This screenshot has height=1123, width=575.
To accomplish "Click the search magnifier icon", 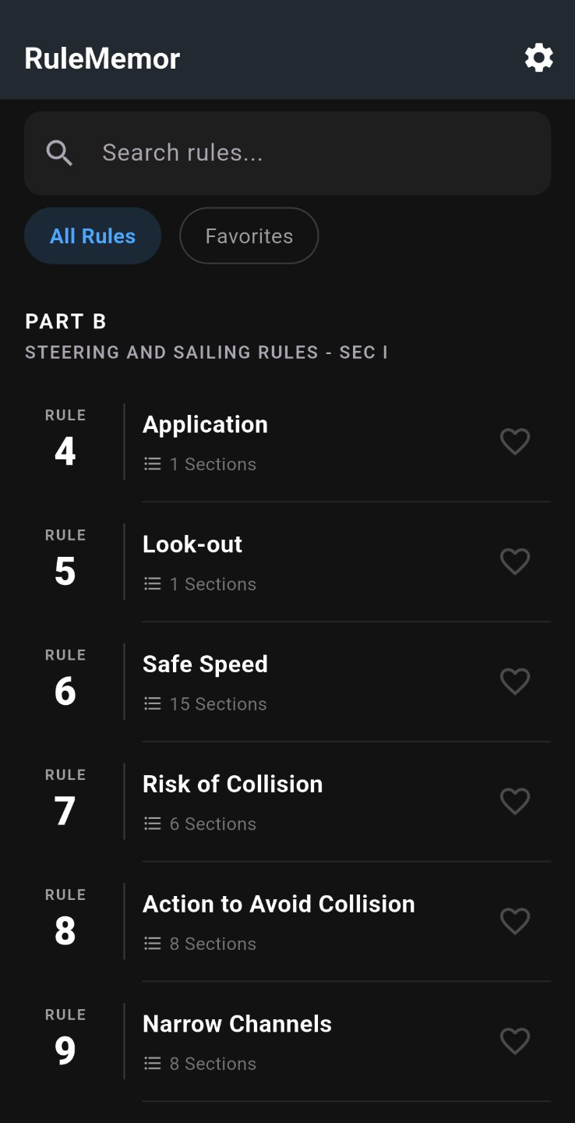I will (x=60, y=153).
